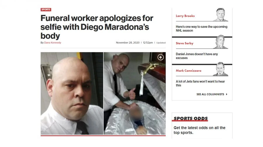The image size is (263, 147).
Task: Click the November 28, 2020 publish date
Action: point(128,42)
